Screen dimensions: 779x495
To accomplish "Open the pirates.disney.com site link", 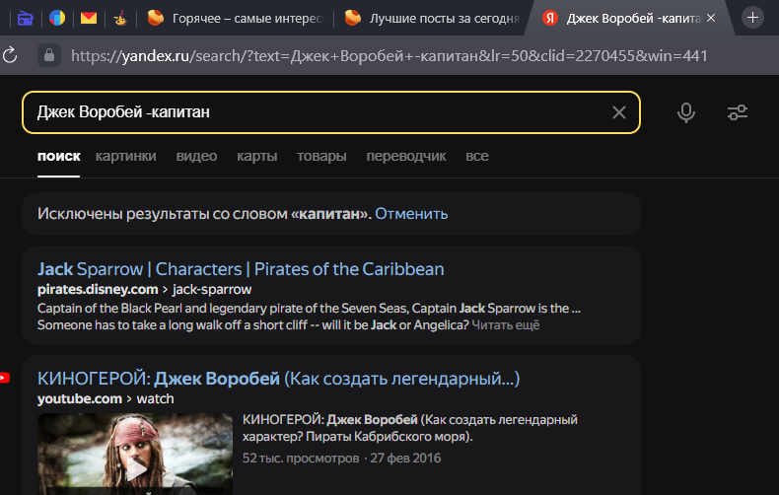I will point(98,289).
